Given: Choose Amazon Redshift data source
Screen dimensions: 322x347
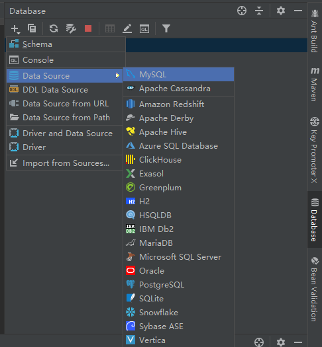Looking at the screenshot, I should coord(178,104).
